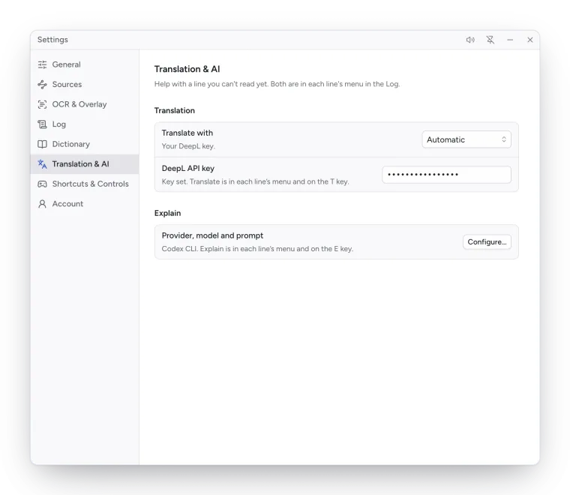Click the 'Provider, model and prompt' label

pos(212,235)
